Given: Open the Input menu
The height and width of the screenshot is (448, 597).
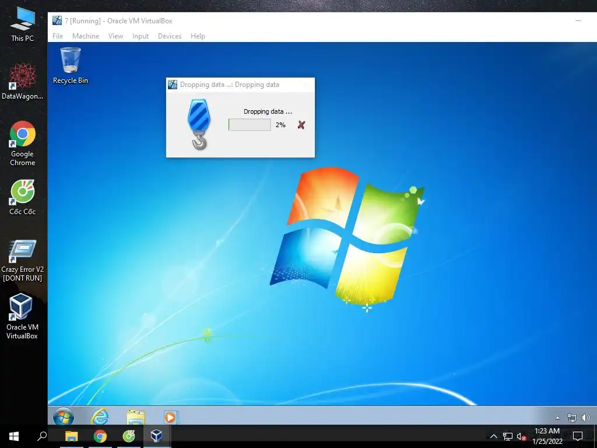Looking at the screenshot, I should (140, 36).
